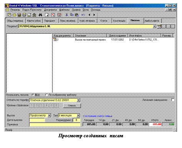Image resolution: width=182 pixels, height=148 pixels.
Task: Switch to the 'Амбул.карта' tab
Action: 152,21
